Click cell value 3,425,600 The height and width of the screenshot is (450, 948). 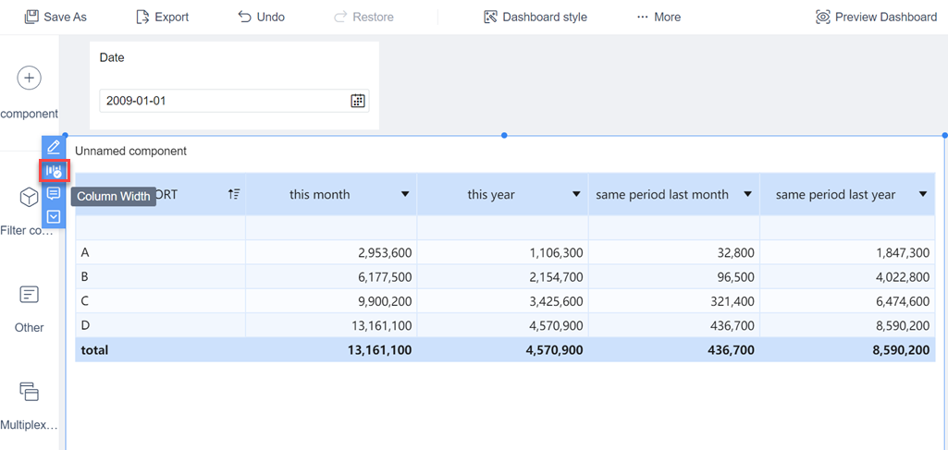pyautogui.click(x=556, y=301)
